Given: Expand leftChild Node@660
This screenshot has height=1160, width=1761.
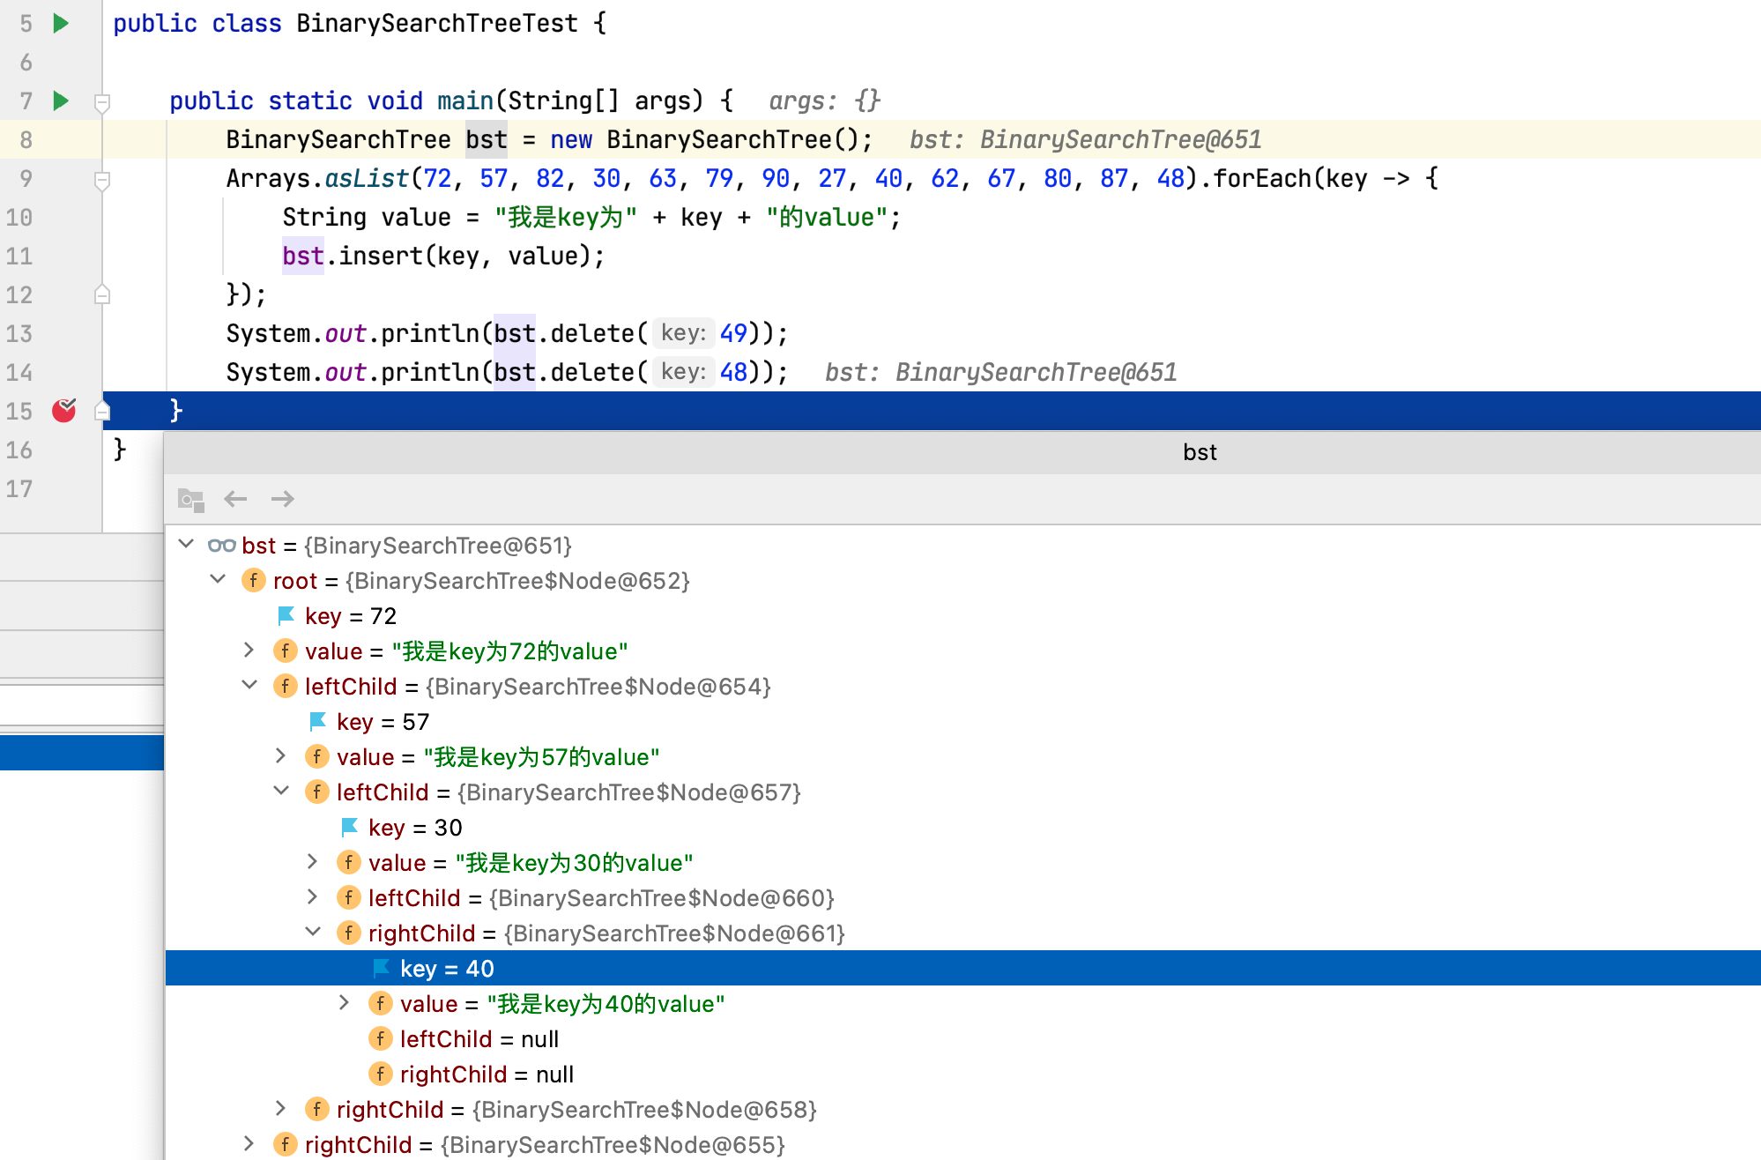Looking at the screenshot, I should pyautogui.click(x=313, y=897).
